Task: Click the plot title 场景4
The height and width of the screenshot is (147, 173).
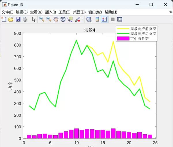Action: pos(90,30)
